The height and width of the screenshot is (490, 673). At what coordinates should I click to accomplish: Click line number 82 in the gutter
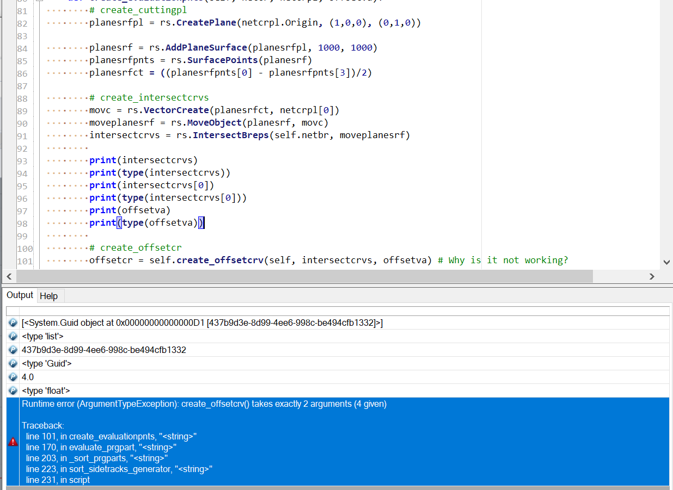[x=22, y=23]
